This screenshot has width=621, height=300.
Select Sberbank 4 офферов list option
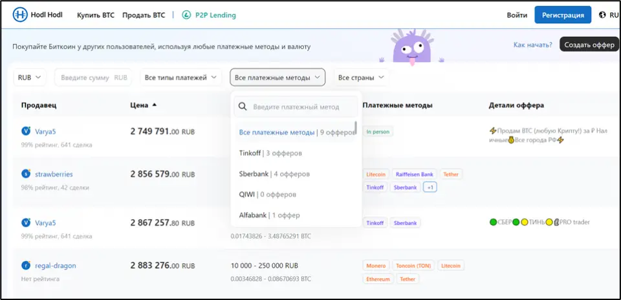[x=296, y=174]
